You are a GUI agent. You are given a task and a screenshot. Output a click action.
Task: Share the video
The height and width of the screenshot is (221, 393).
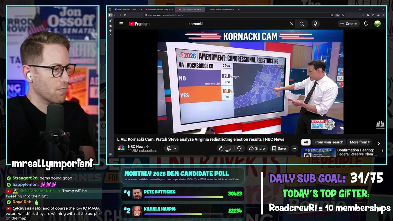pyautogui.click(x=257, y=148)
